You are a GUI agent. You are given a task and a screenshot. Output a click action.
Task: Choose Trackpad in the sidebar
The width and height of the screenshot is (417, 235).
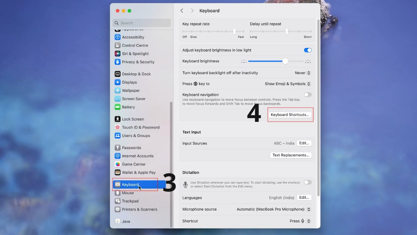pos(130,201)
